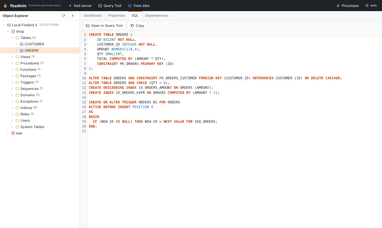This screenshot has width=382, height=228.
Task: Click line number 10 in the gutter
Action: click(x=84, y=78)
